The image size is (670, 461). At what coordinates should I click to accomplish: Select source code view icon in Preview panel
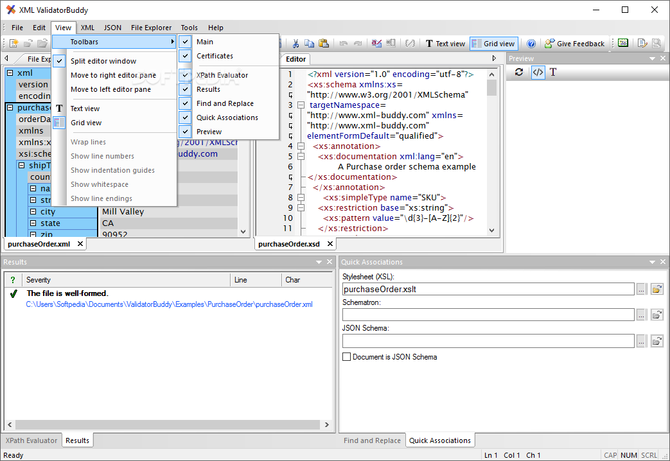[538, 72]
